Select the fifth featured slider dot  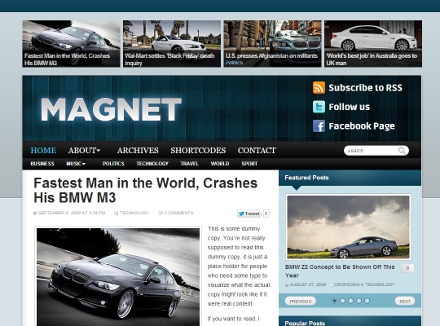(x=367, y=301)
